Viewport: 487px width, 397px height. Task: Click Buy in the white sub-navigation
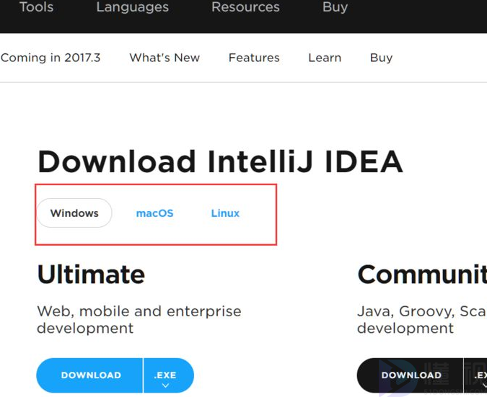click(381, 58)
